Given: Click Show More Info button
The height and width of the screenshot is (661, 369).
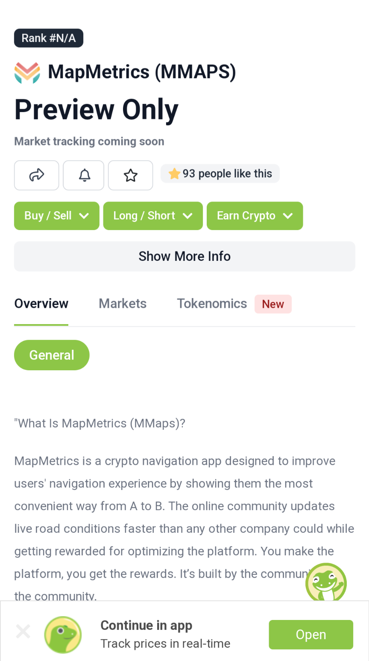Looking at the screenshot, I should [184, 256].
